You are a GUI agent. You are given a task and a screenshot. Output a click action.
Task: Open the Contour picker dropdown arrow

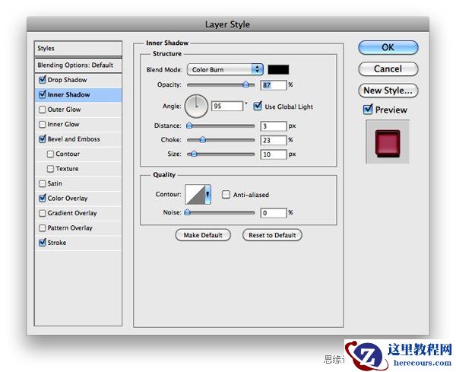pyautogui.click(x=208, y=194)
